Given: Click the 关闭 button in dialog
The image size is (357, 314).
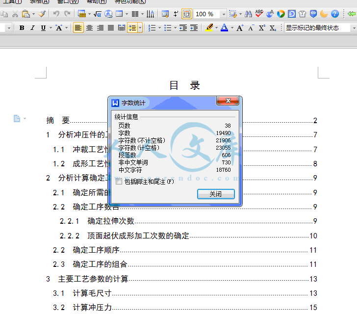Looking at the screenshot, I should tap(216, 194).
